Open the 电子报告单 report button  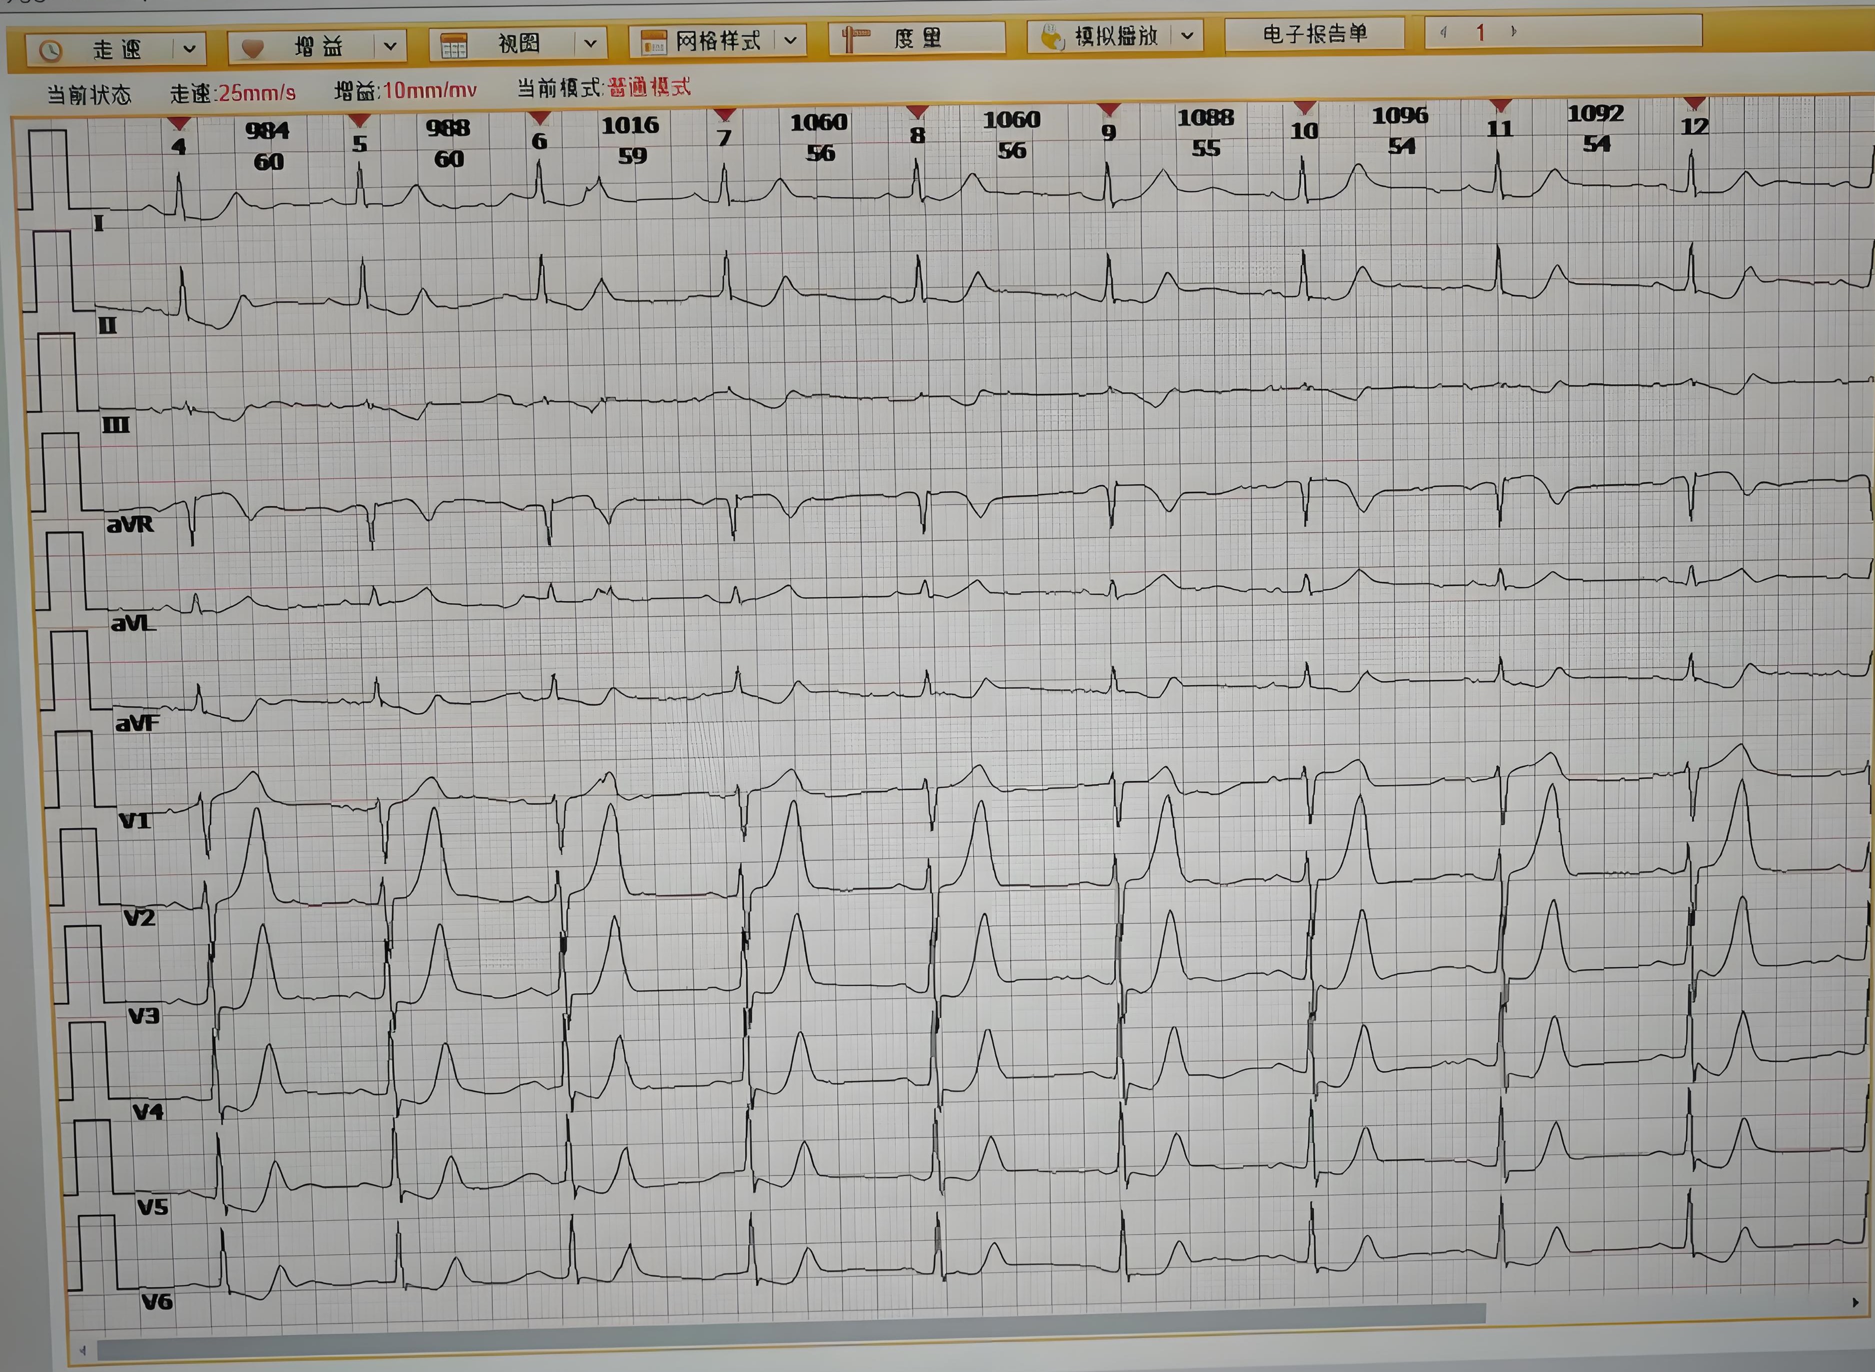coord(1314,34)
